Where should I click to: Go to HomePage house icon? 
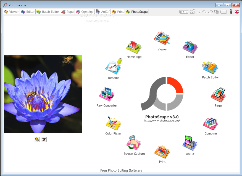coord(134,47)
